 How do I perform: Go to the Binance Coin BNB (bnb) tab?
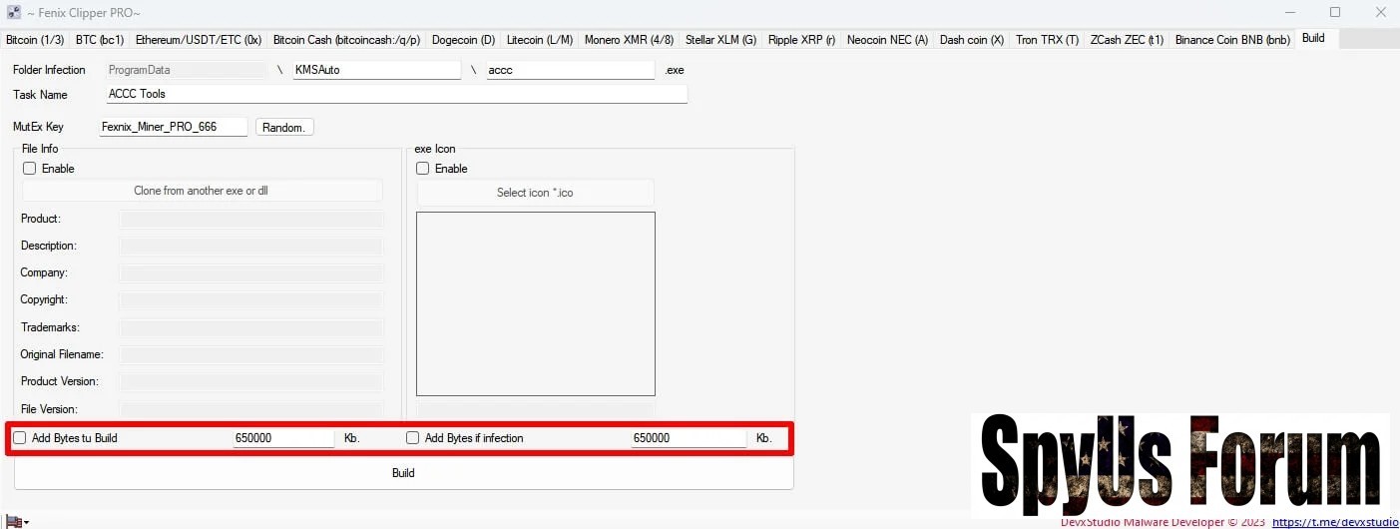tap(1232, 40)
